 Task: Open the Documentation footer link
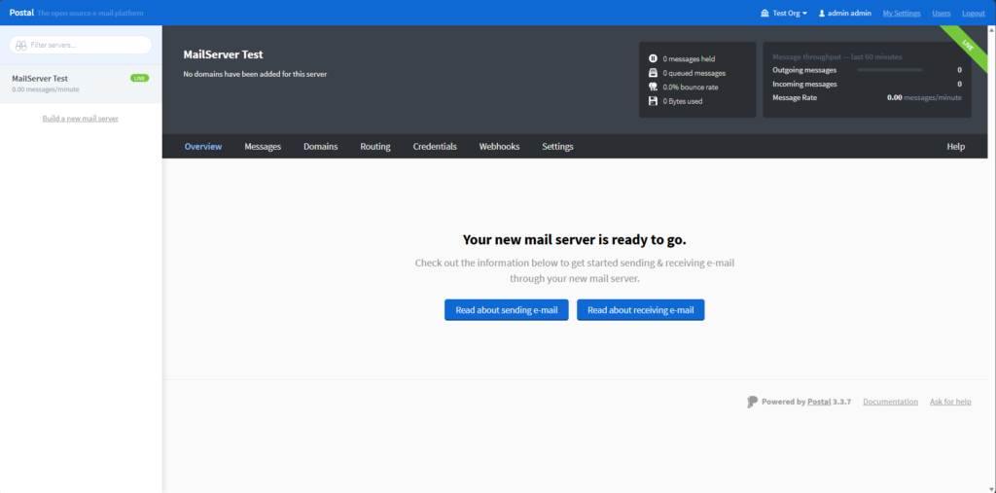tap(891, 402)
